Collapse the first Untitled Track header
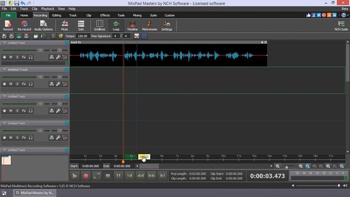Screen dimensions: 350x197 [4, 43]
